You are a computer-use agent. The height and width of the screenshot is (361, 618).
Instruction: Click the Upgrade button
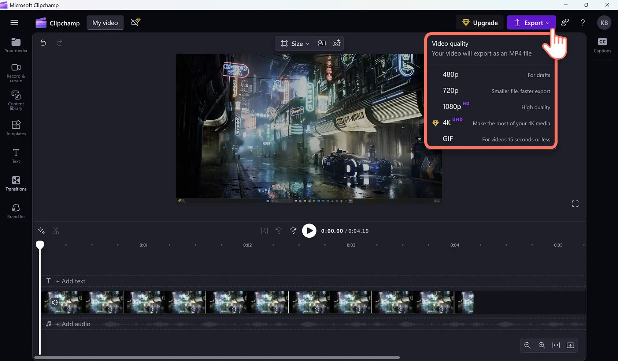(x=480, y=23)
